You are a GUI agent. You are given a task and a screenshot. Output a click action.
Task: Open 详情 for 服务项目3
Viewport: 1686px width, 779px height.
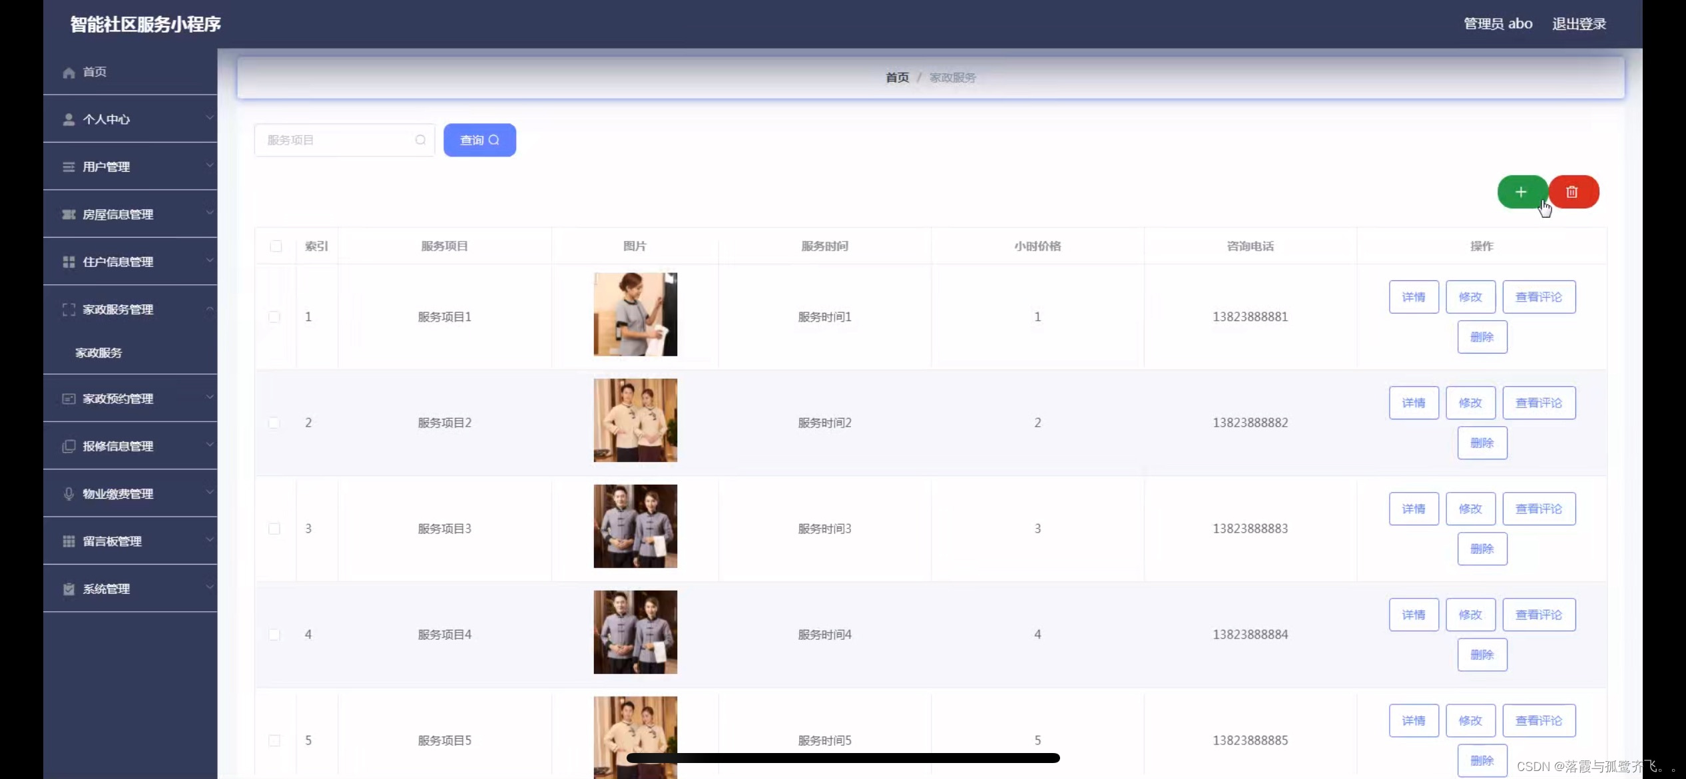click(x=1414, y=509)
